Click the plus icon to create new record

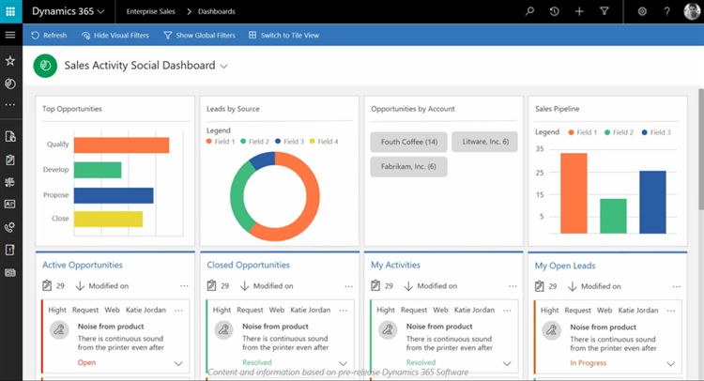point(579,11)
